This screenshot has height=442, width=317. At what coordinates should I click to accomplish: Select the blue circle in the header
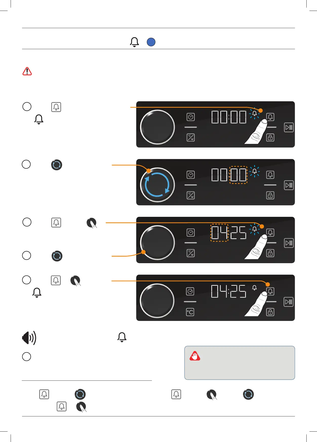point(151,42)
